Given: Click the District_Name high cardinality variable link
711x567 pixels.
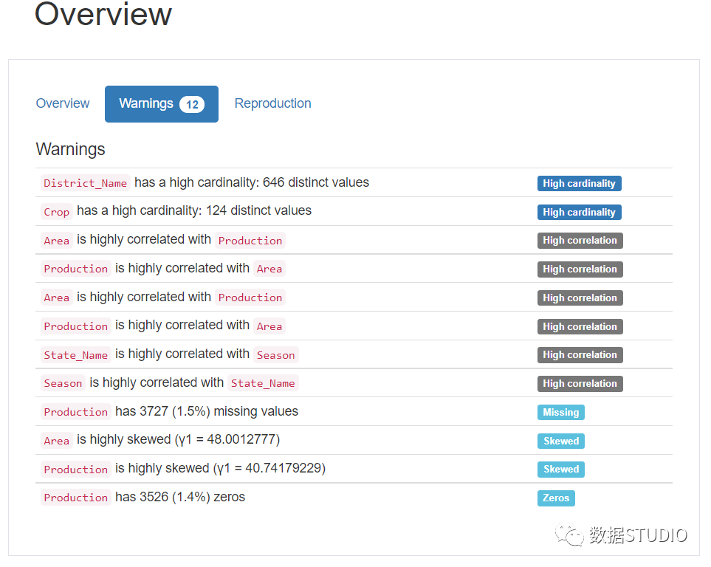Looking at the screenshot, I should click(x=85, y=183).
